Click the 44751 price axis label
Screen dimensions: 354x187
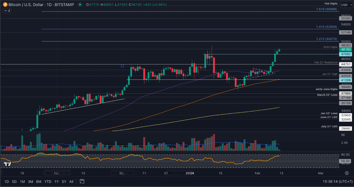click(345, 64)
